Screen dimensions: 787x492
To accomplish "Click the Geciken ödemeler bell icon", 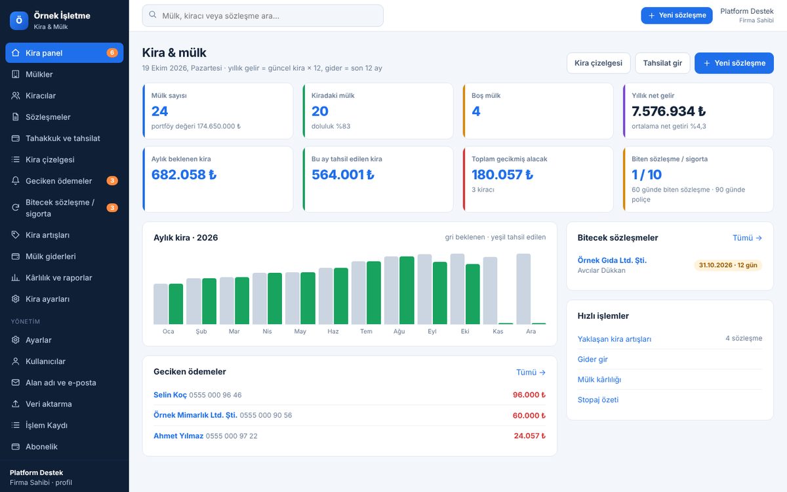I will tap(16, 181).
